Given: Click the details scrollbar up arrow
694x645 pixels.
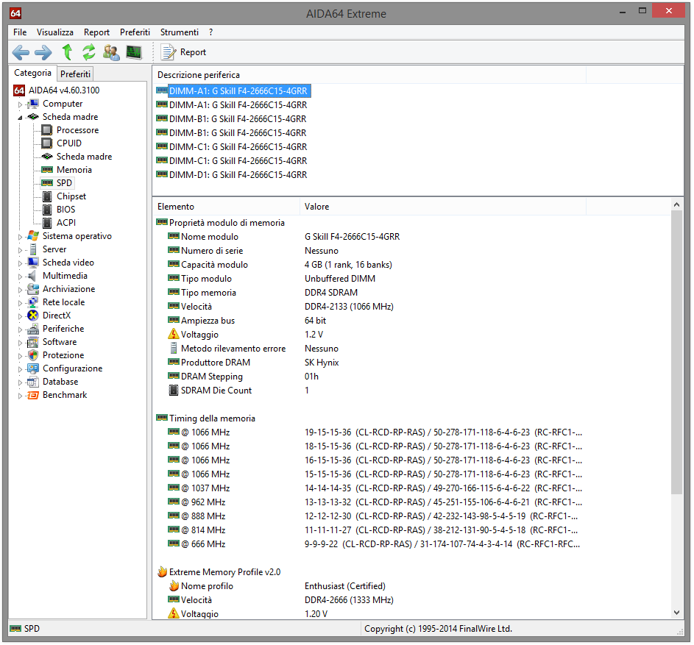Looking at the screenshot, I should 676,204.
